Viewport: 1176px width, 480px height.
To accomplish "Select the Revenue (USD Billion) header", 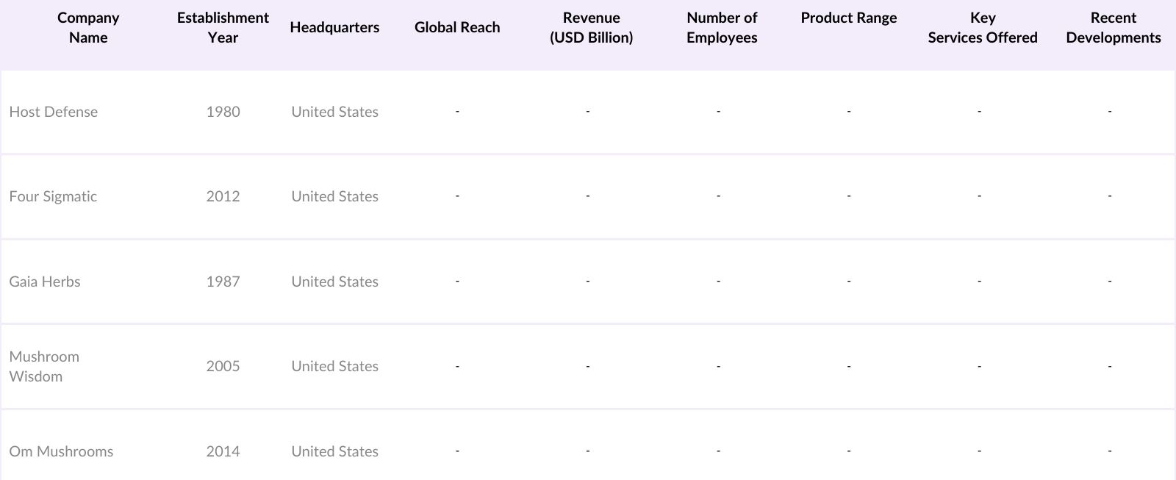I will point(591,28).
